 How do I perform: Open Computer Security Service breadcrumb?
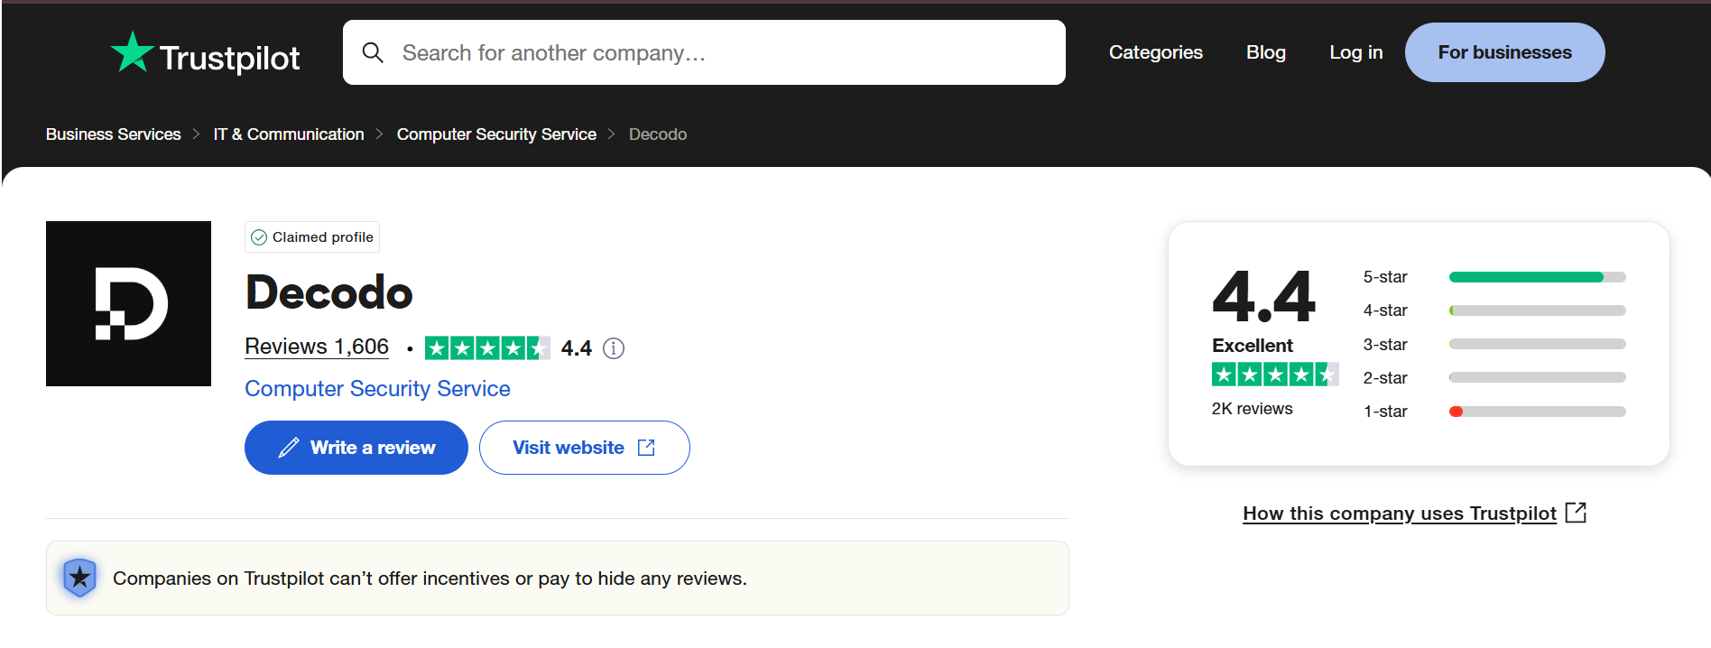(x=496, y=134)
